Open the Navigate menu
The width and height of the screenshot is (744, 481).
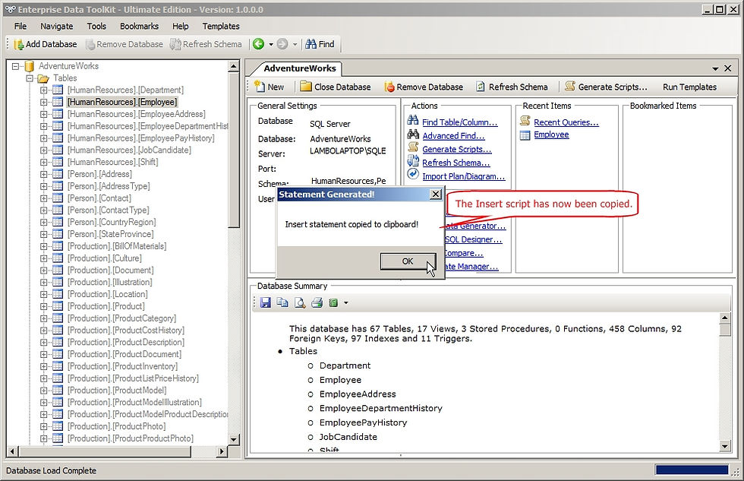pyautogui.click(x=56, y=26)
